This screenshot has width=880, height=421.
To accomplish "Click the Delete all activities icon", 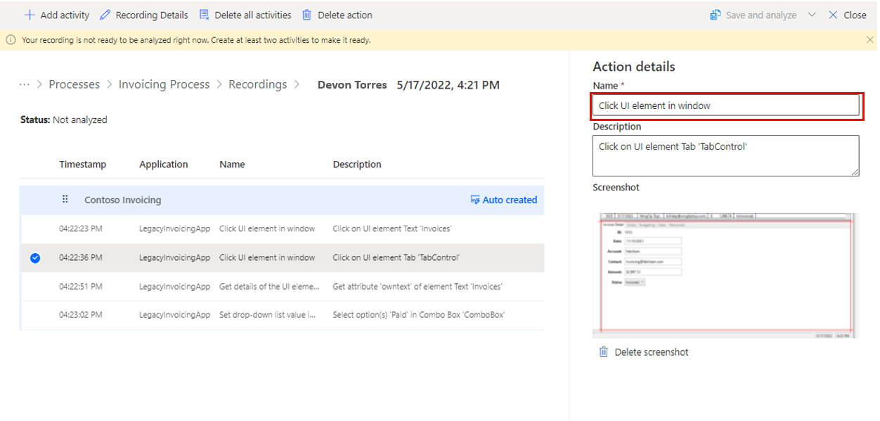I will point(205,15).
